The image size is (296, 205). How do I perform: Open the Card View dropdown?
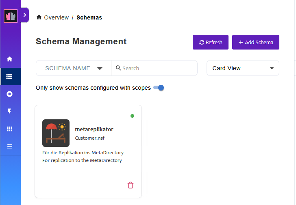243,68
